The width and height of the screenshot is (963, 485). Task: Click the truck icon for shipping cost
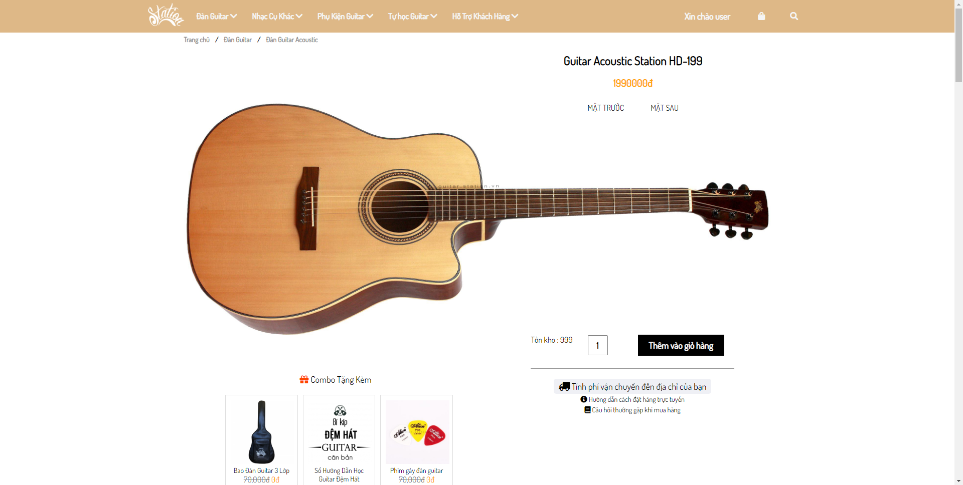pos(564,386)
